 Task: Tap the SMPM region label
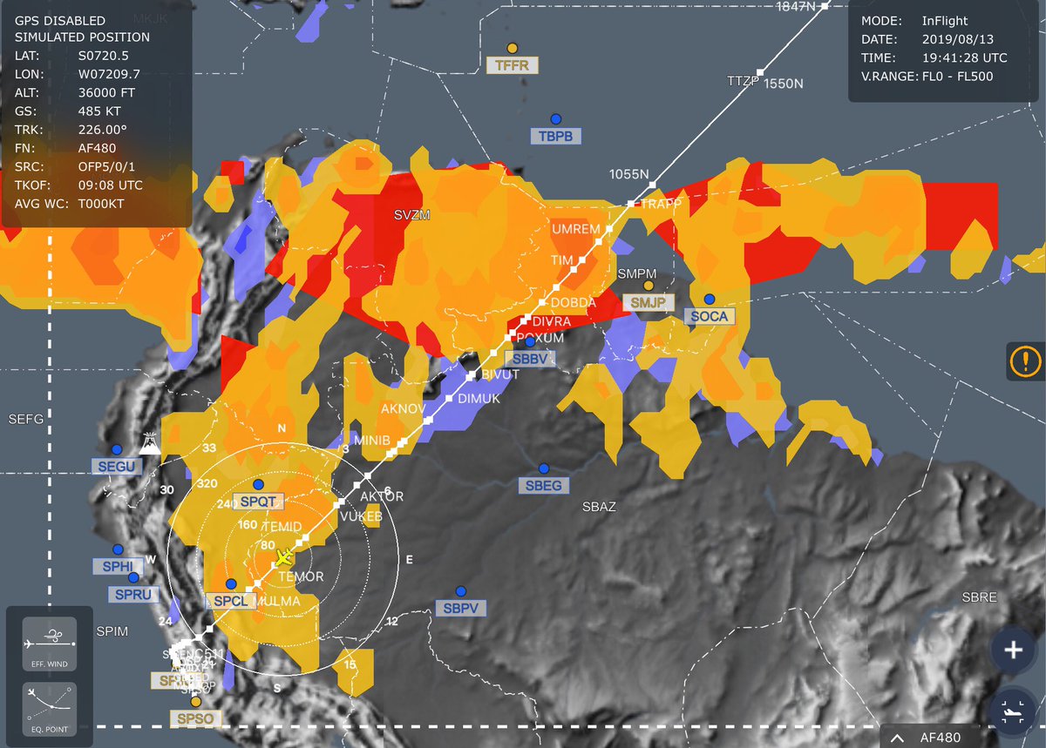tap(636, 273)
